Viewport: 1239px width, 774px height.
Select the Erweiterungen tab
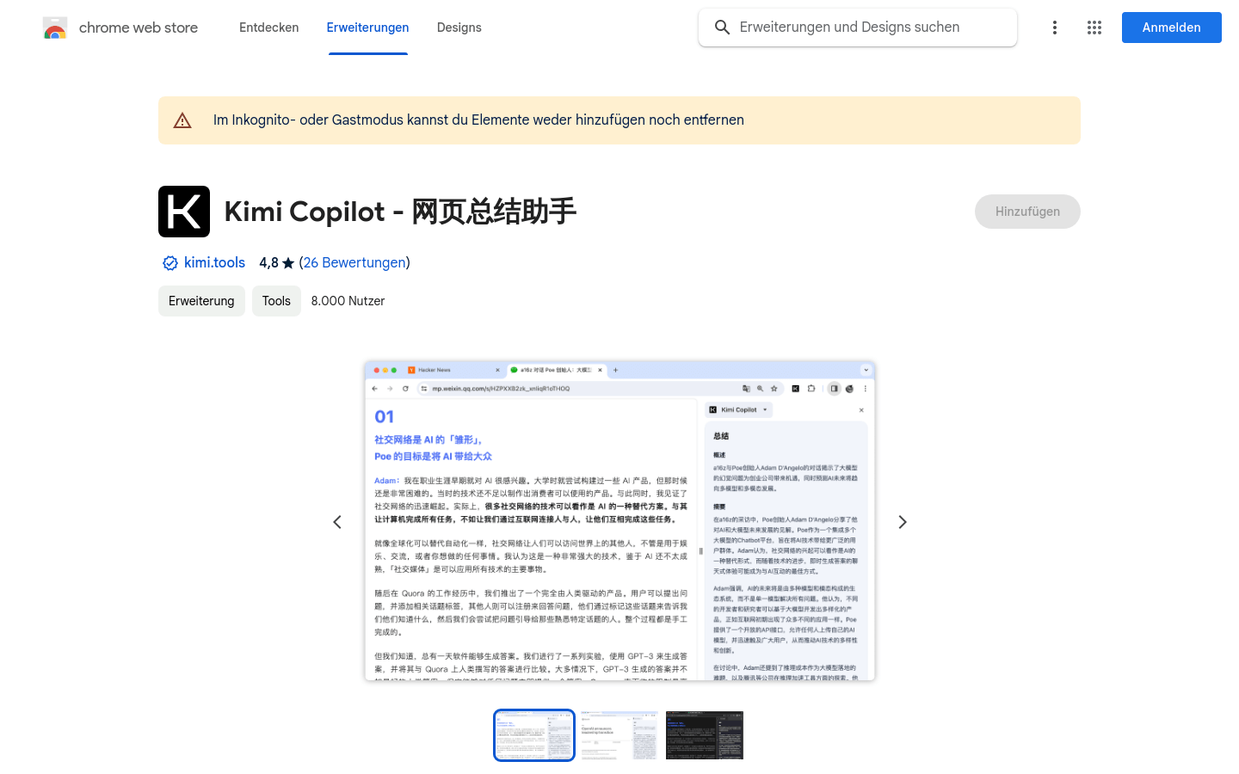pyautogui.click(x=368, y=28)
